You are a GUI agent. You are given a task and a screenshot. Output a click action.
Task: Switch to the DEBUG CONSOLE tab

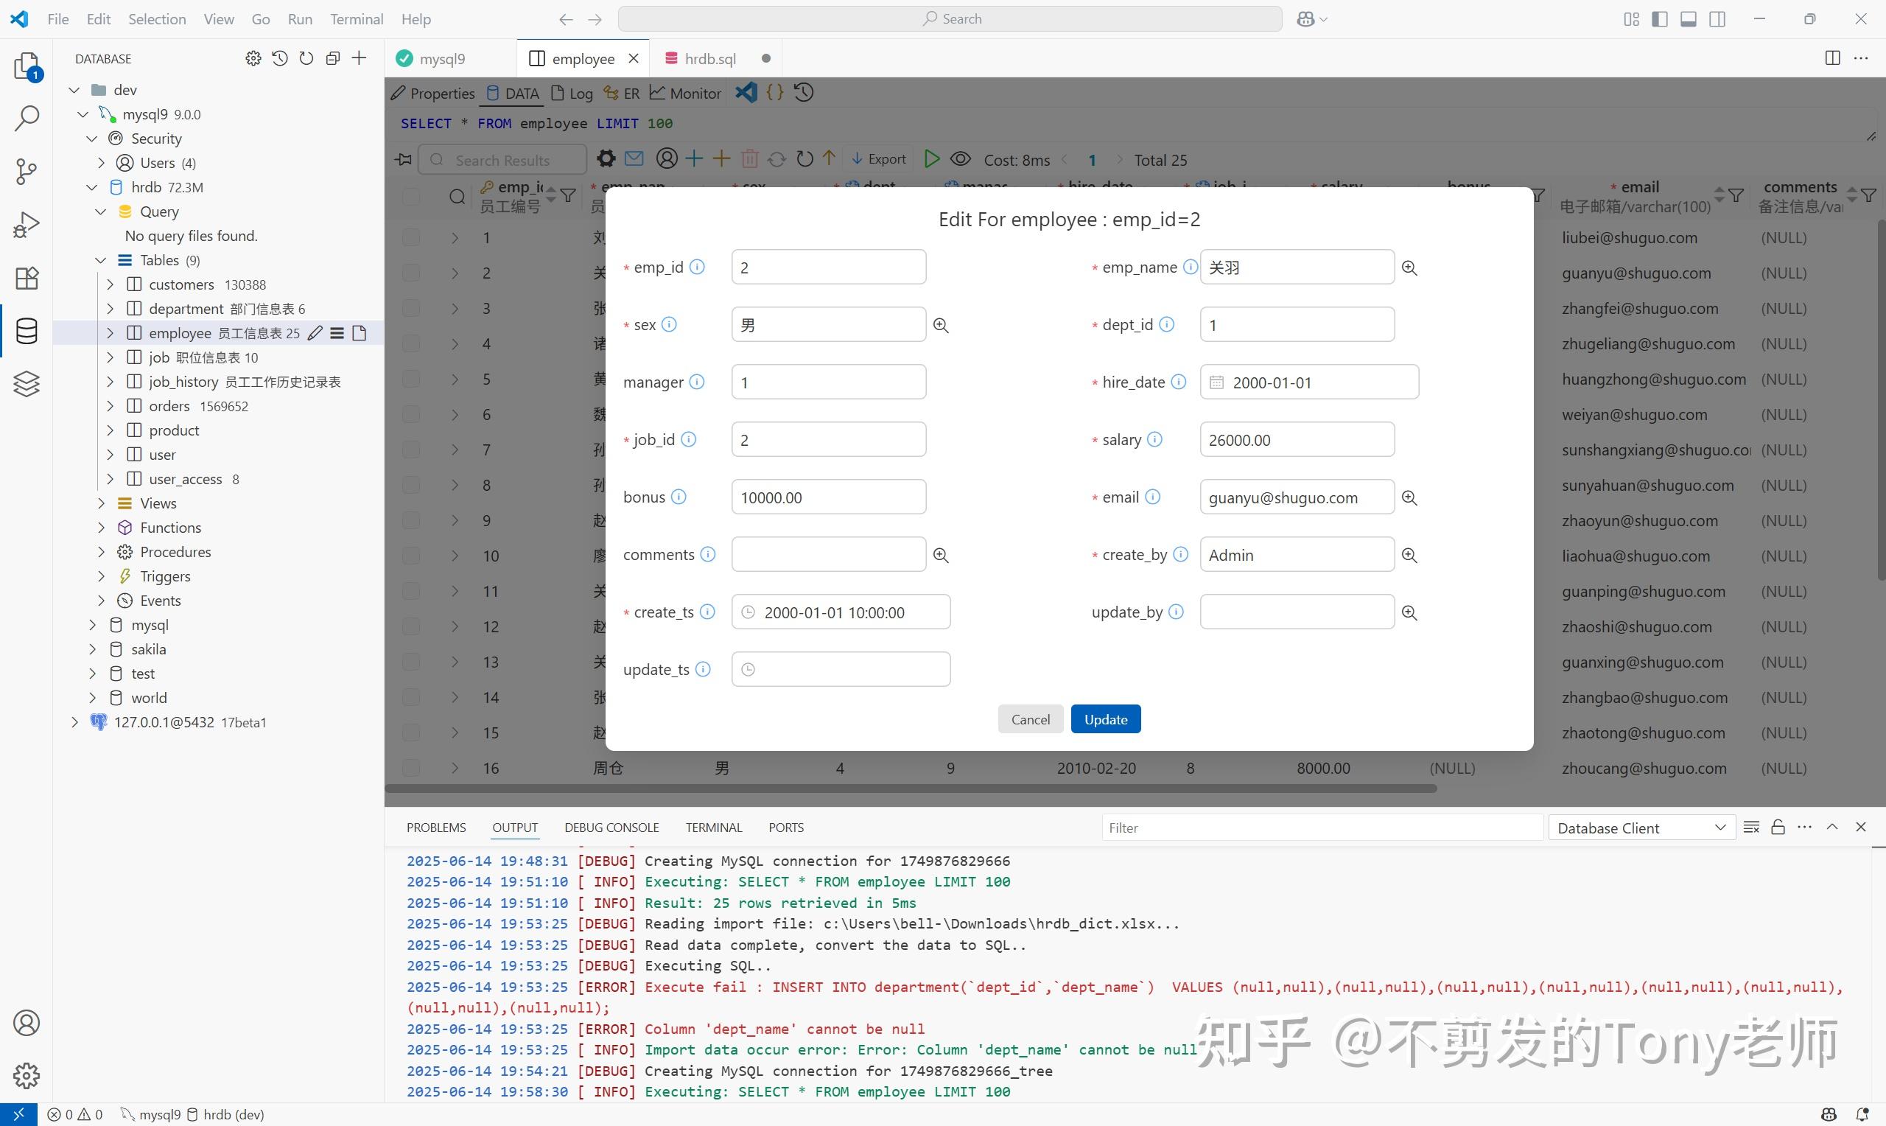click(611, 827)
